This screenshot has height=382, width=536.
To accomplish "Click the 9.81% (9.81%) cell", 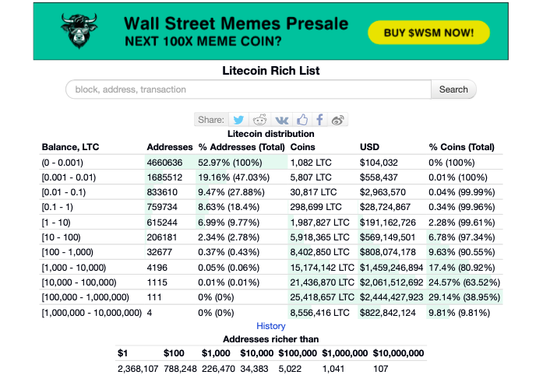I will pos(459,313).
